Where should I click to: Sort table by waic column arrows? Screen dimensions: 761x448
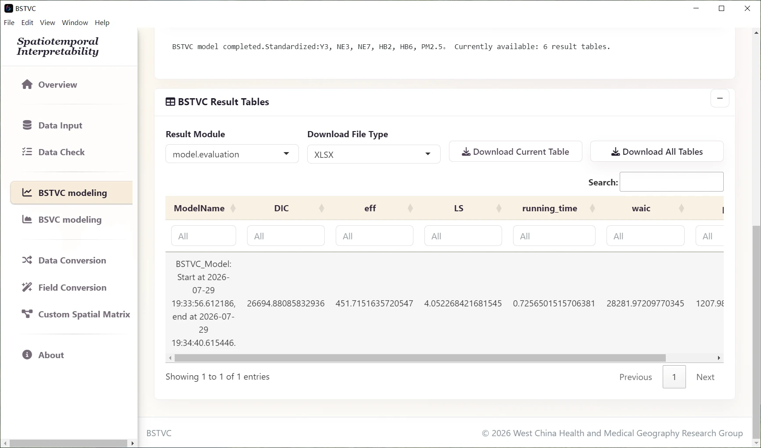(x=682, y=208)
